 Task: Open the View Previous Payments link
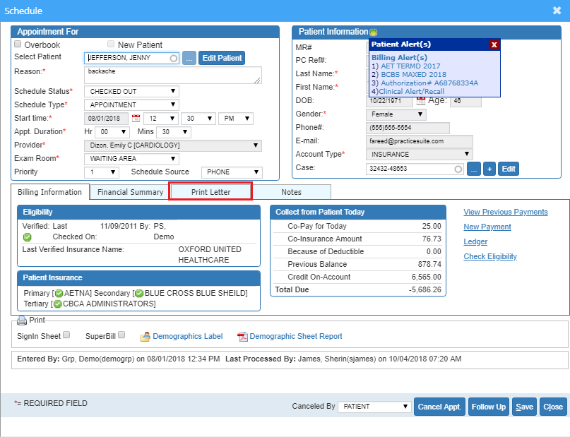[505, 212]
